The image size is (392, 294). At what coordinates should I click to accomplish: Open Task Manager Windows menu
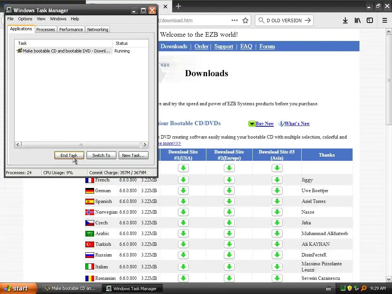pos(58,19)
